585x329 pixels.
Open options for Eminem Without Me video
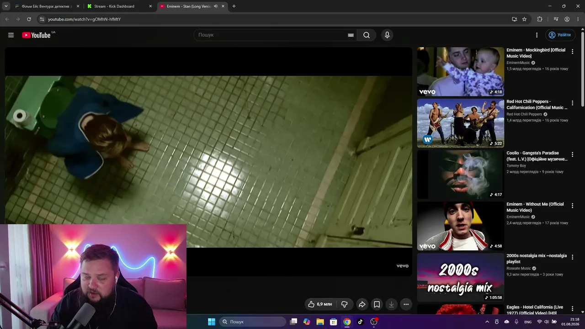[572, 206]
